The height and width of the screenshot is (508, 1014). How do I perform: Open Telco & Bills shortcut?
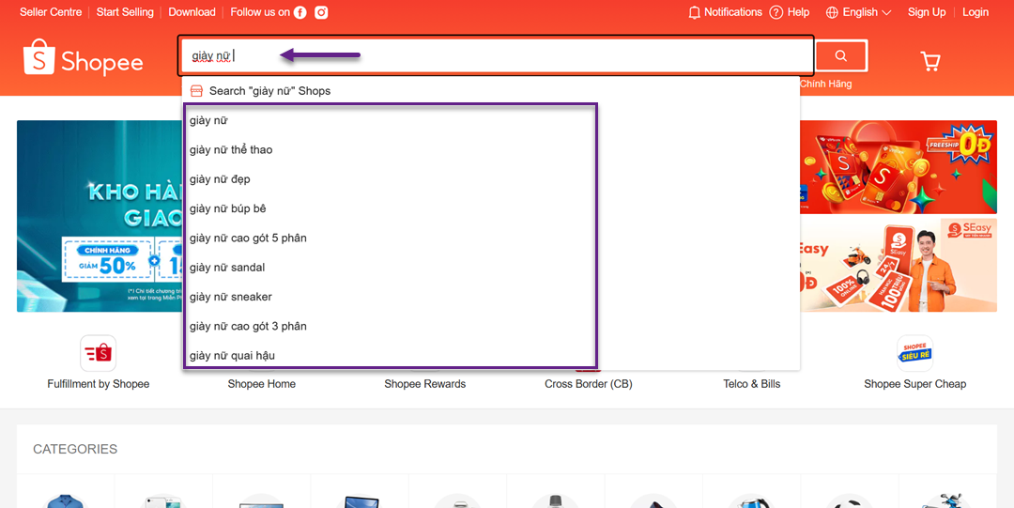tap(751, 384)
